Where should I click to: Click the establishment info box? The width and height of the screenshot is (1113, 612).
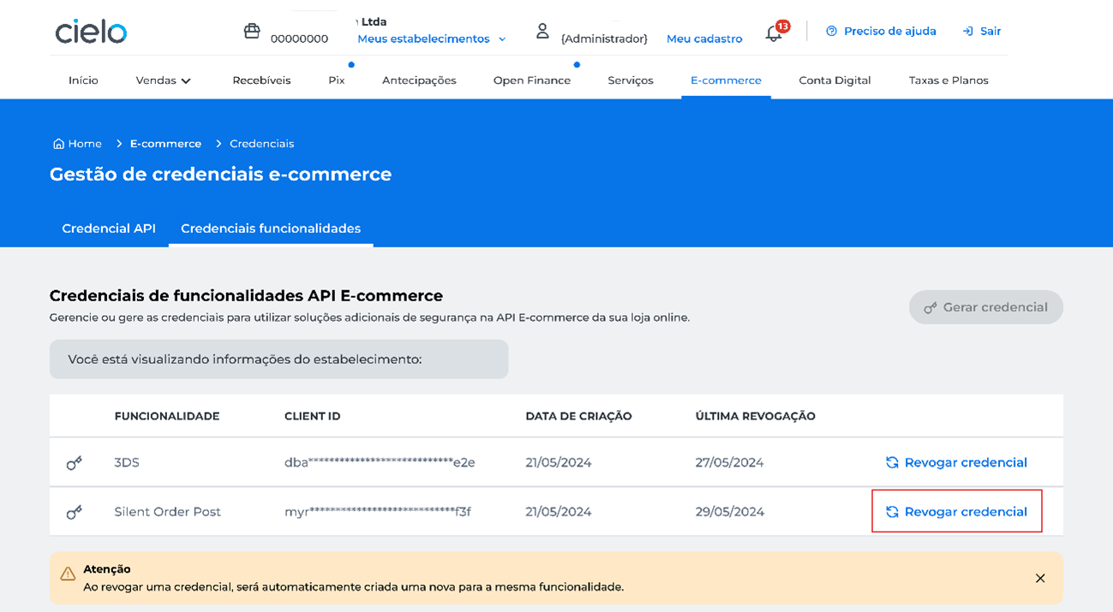click(278, 359)
